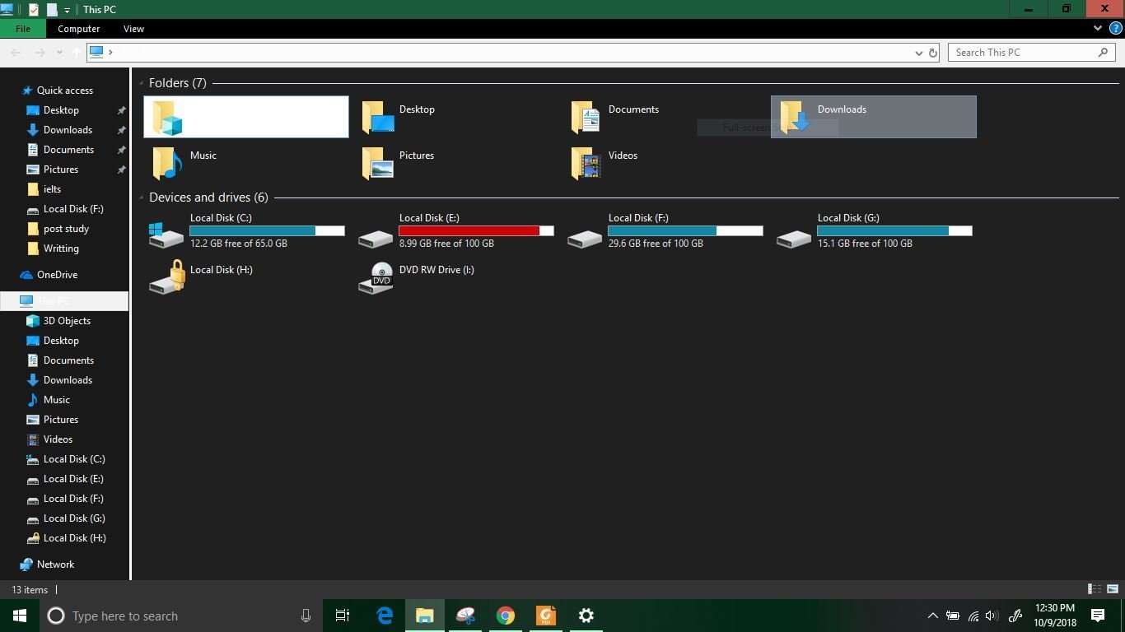Refresh the This PC view
The width and height of the screenshot is (1125, 632).
[933, 53]
